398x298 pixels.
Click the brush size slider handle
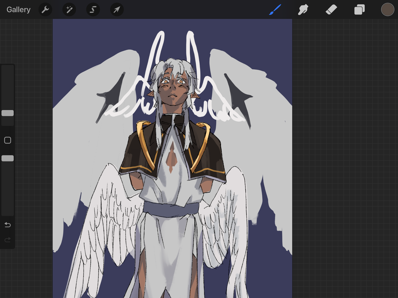[7, 113]
